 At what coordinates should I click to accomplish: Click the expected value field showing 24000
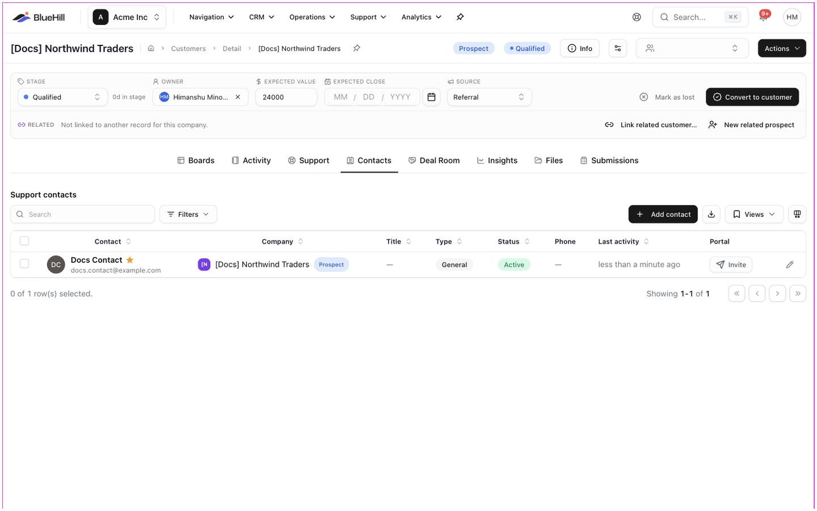pos(286,97)
